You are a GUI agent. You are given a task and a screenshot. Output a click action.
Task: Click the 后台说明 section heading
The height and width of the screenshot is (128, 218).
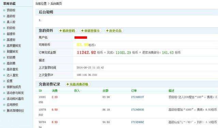click(46, 12)
